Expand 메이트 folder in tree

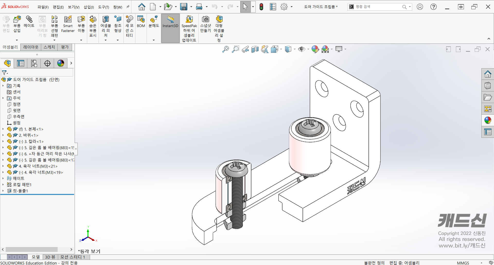click(3, 178)
